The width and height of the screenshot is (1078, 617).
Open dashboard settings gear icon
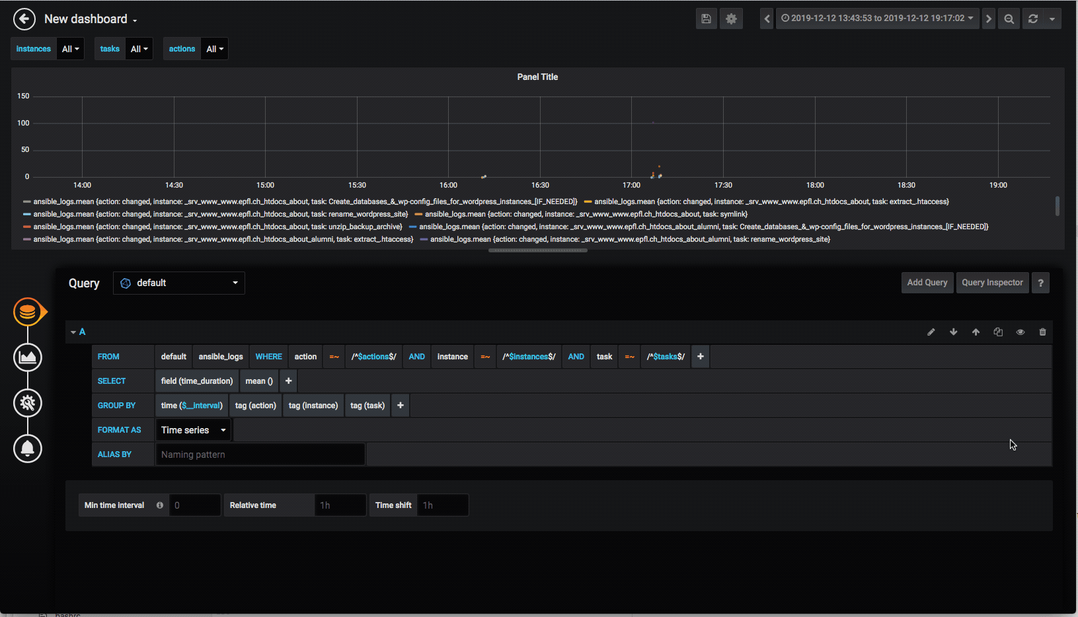(x=731, y=18)
